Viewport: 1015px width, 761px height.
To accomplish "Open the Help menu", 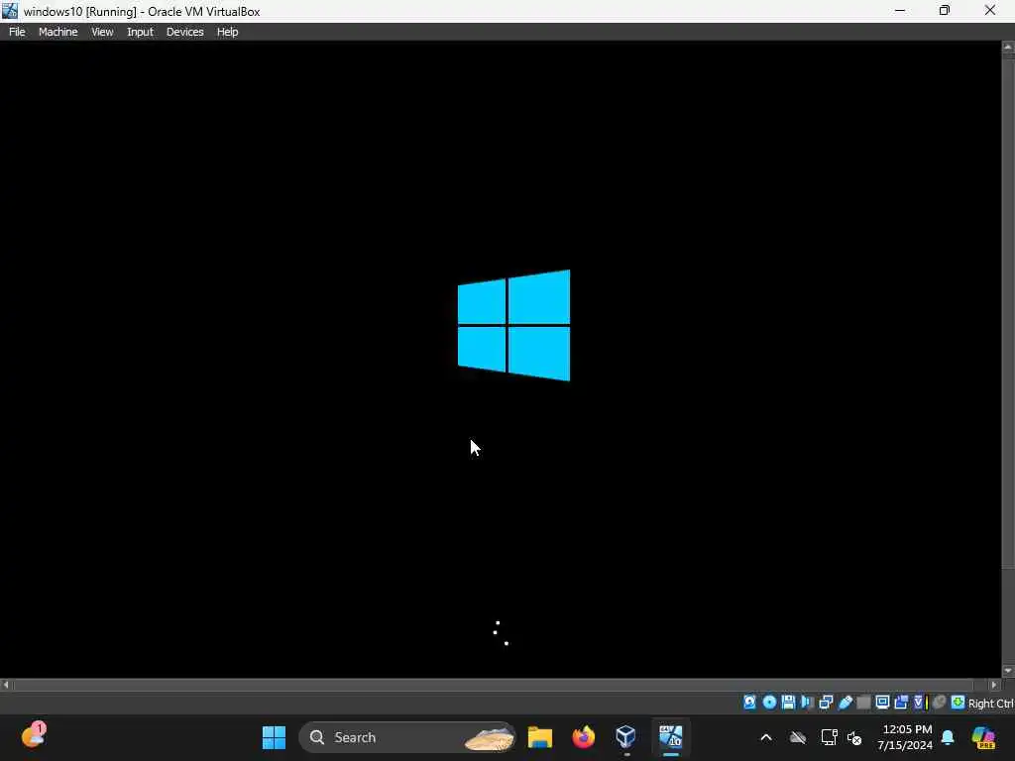I will click(227, 32).
